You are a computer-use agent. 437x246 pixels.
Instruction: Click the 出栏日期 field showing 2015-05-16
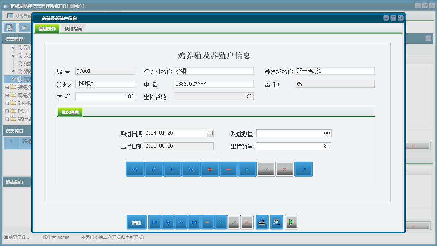(x=179, y=146)
